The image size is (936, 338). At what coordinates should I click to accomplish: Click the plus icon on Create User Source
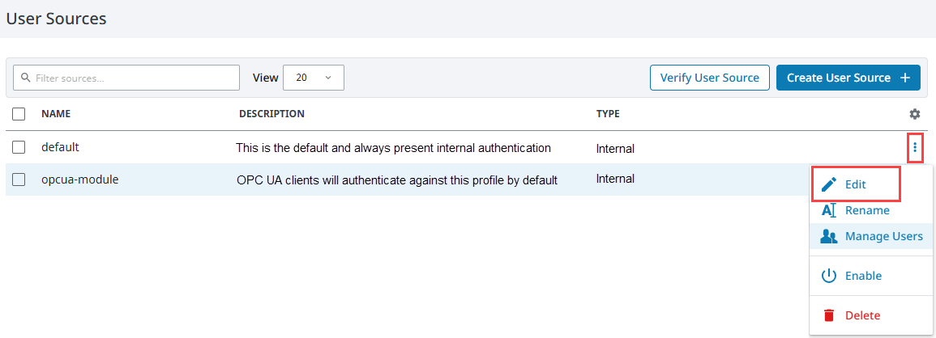905,78
